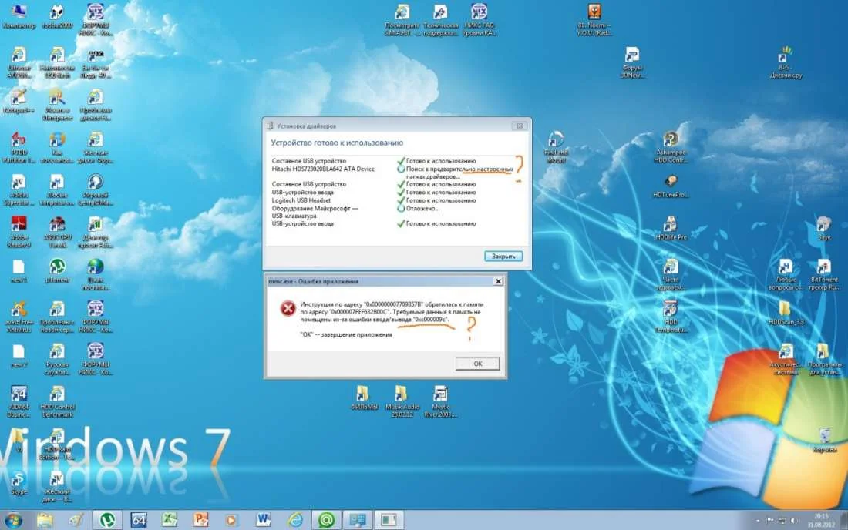Viewport: 848px width, 530px height.
Task: Open the HDDlife Pro desktop icon
Action: click(x=671, y=226)
